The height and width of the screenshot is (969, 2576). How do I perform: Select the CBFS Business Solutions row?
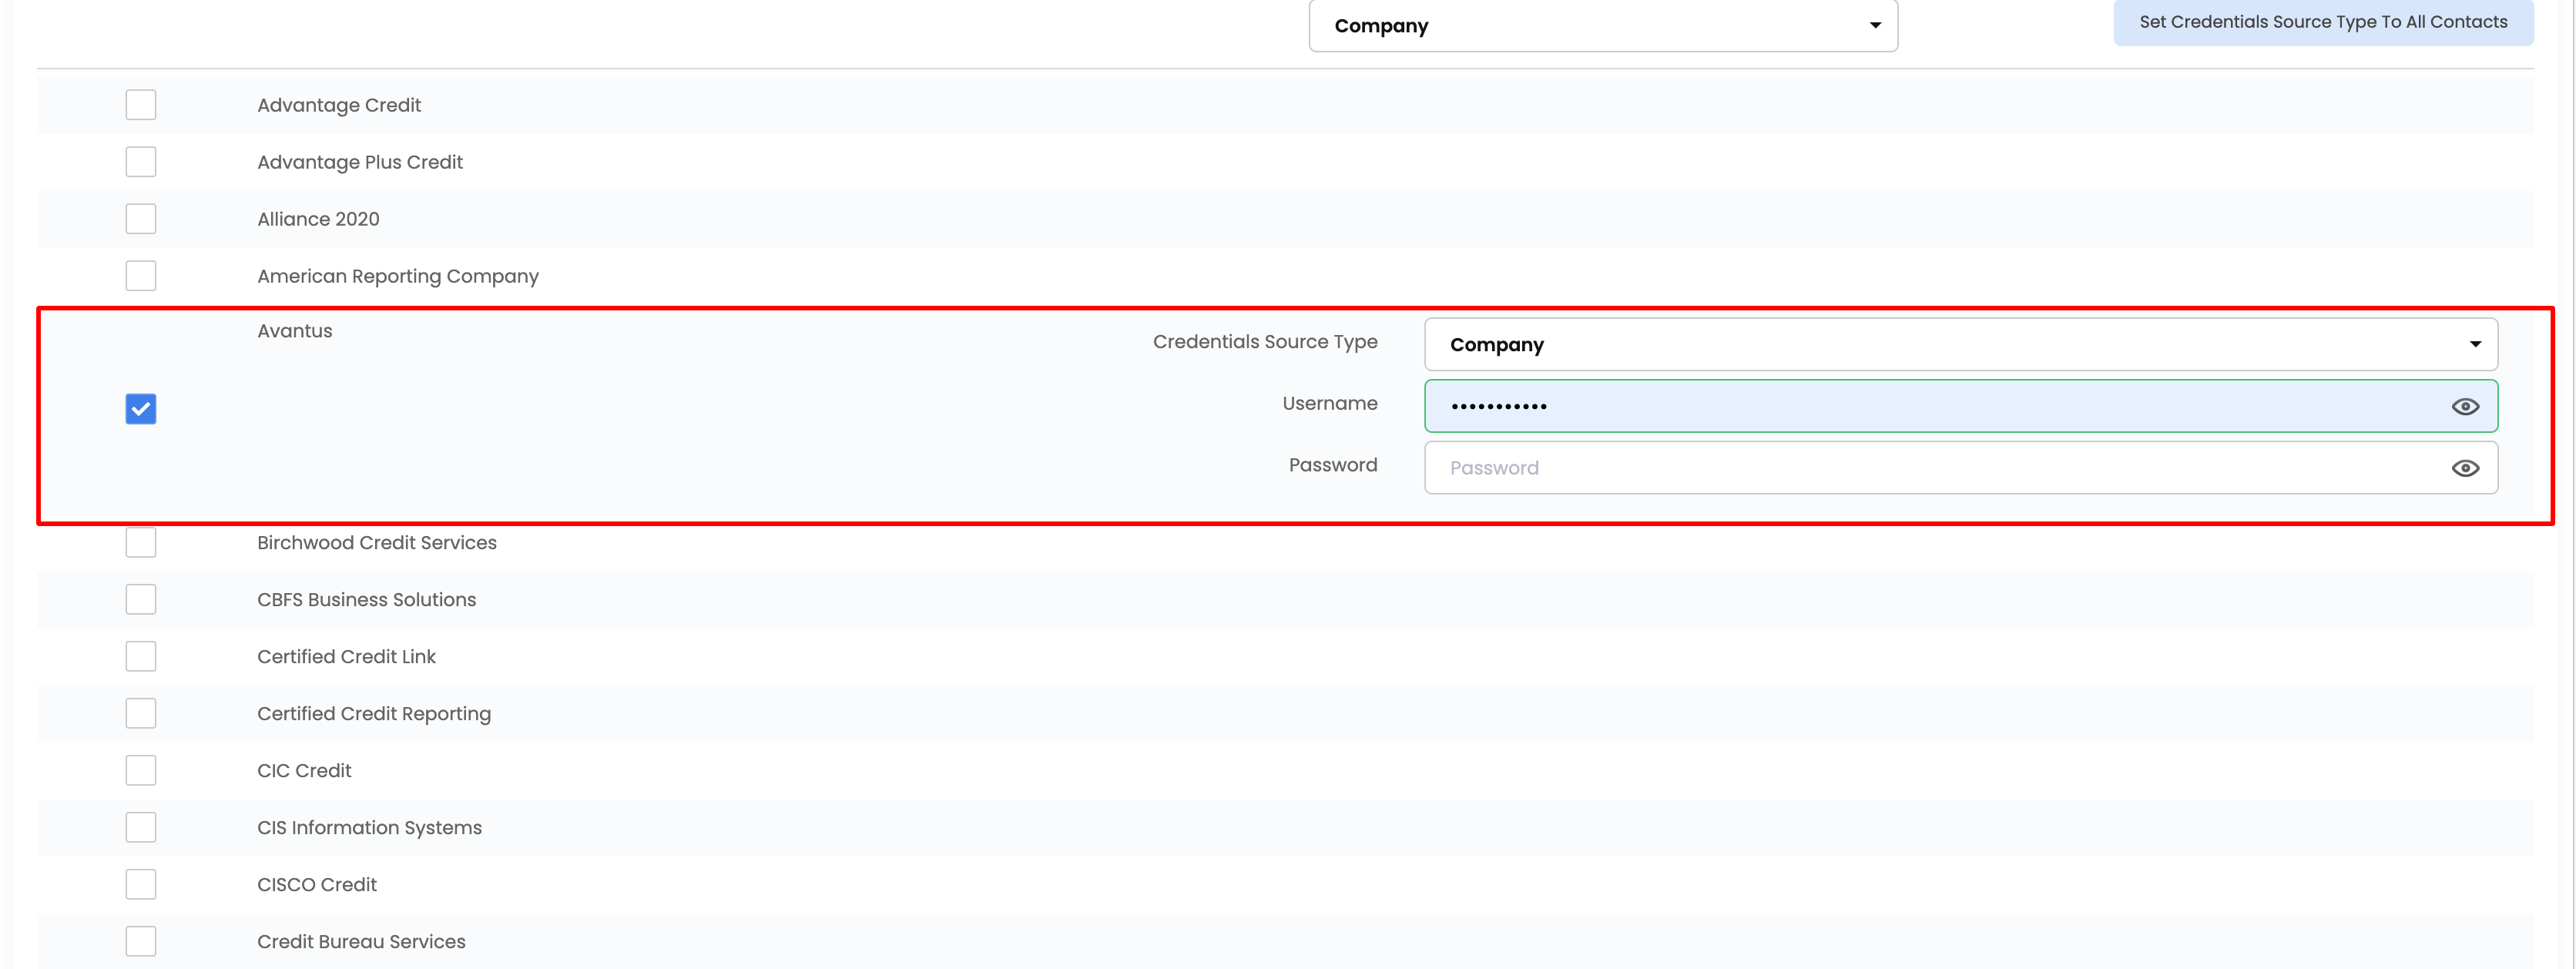click(x=366, y=599)
